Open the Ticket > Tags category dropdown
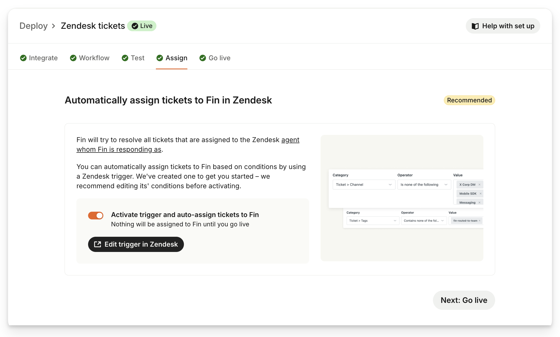Image resolution: width=560 pixels, height=337 pixels. 373,220
